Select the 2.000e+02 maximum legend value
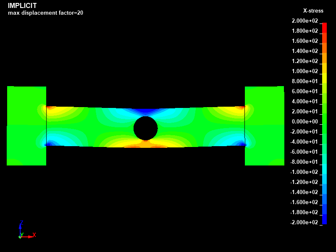 (305, 21)
